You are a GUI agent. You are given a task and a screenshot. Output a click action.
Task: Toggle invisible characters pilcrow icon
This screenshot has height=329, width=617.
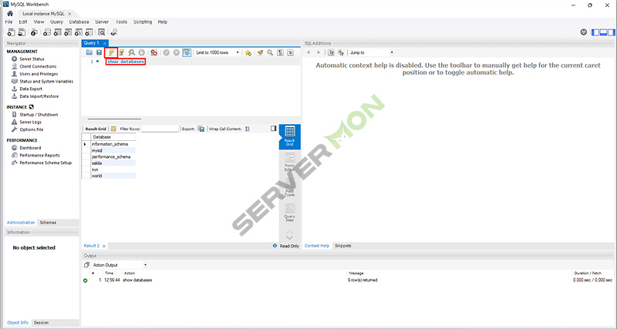(x=280, y=52)
